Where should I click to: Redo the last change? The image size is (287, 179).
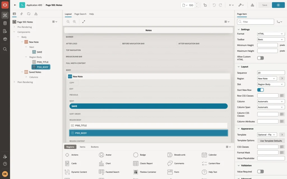(x=220, y=5)
